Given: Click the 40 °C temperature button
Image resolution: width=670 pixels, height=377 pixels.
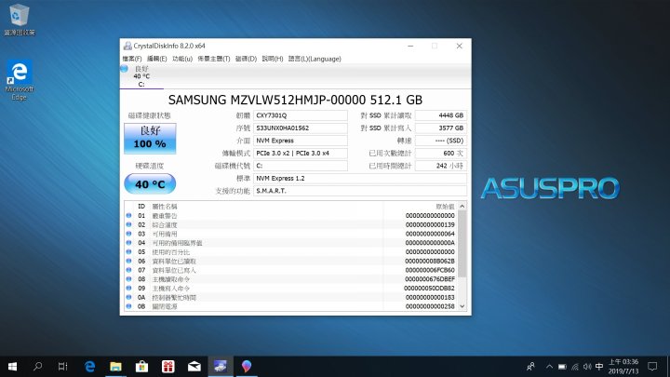Looking at the screenshot, I should point(150,184).
